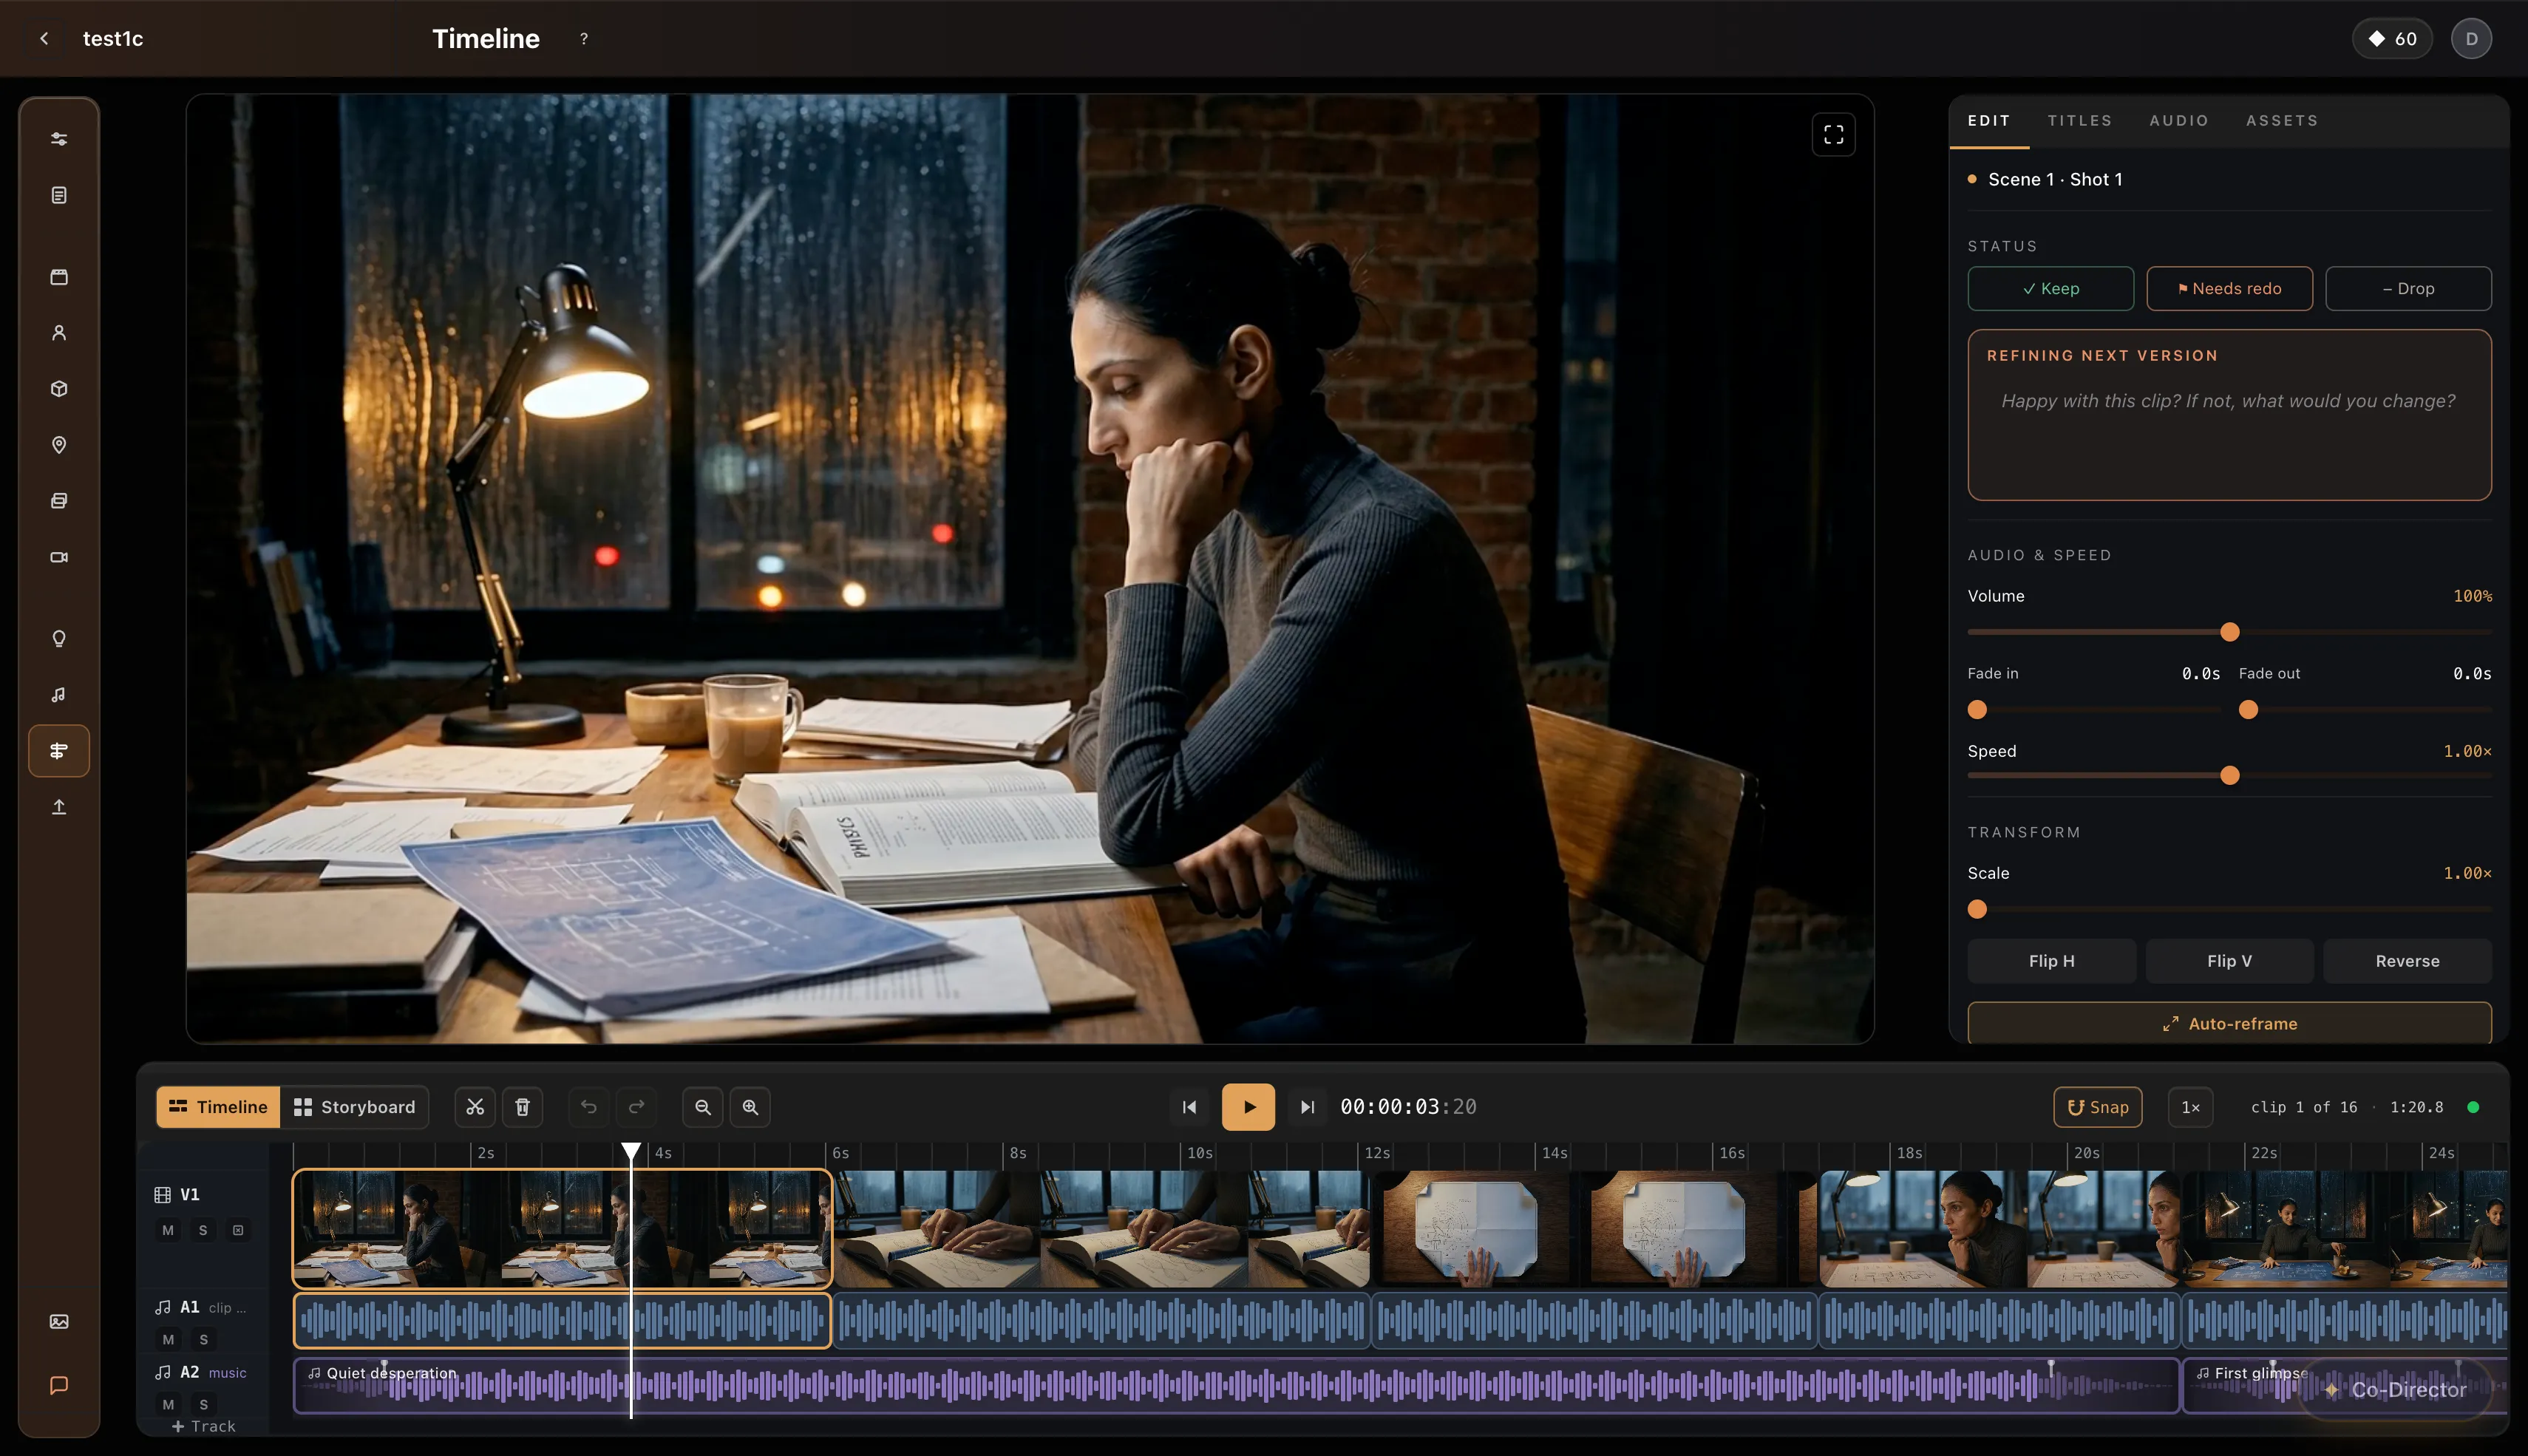The height and width of the screenshot is (1456, 2528).
Task: Open the credits badge showing 60
Action: click(x=2392, y=38)
